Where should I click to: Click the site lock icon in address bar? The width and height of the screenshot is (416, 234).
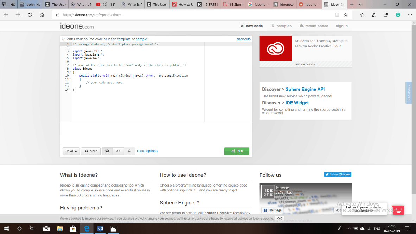[58, 14]
